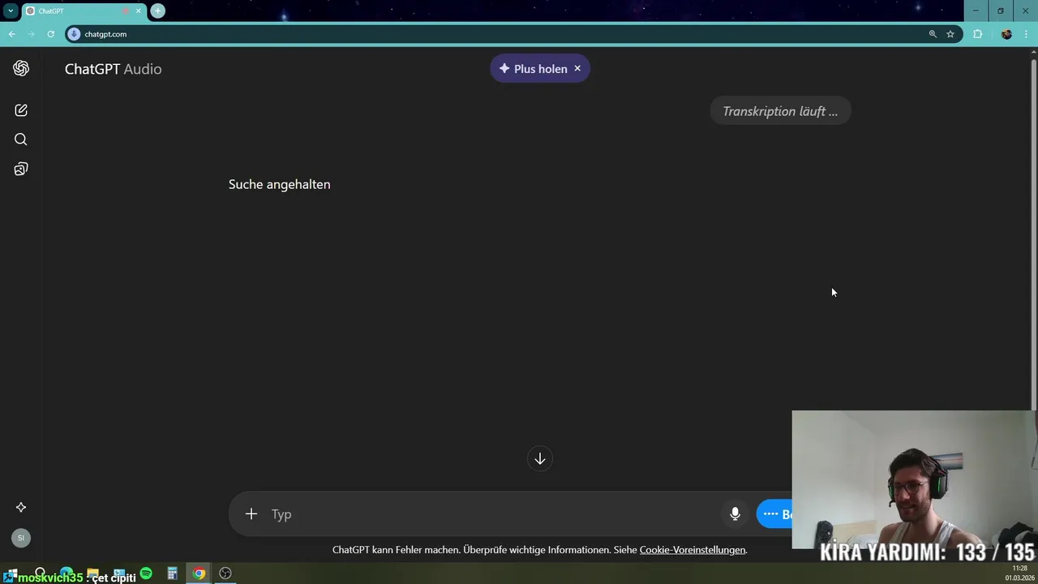Open the zoom magnifier in address bar
Screen dimensions: 1038x584
[x=933, y=34]
